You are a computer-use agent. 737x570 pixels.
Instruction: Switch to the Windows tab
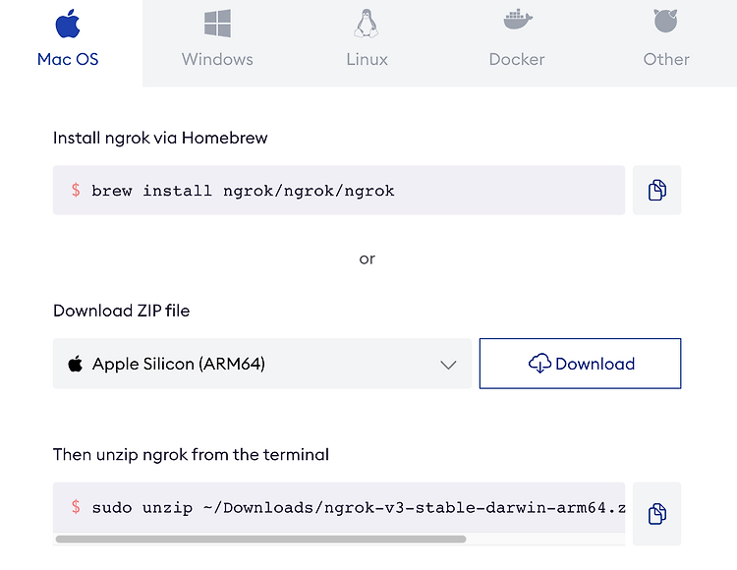[x=217, y=59]
